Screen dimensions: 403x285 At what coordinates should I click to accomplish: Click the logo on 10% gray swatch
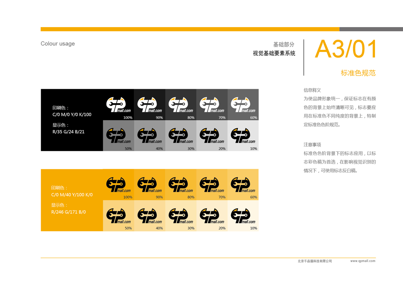[x=243, y=136]
